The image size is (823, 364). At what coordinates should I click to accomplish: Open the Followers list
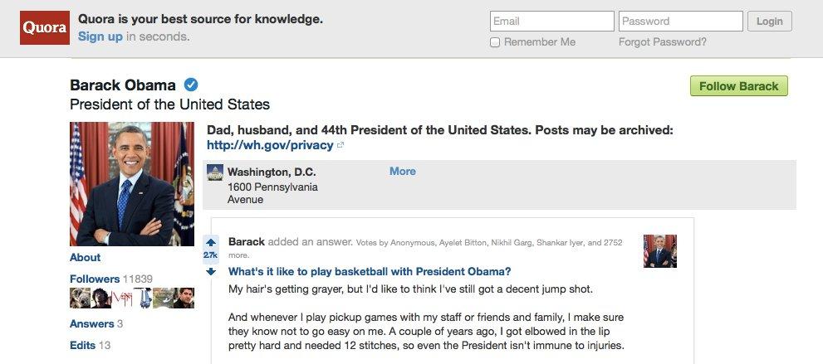tap(95, 279)
